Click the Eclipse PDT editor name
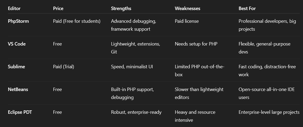 [x=20, y=112]
